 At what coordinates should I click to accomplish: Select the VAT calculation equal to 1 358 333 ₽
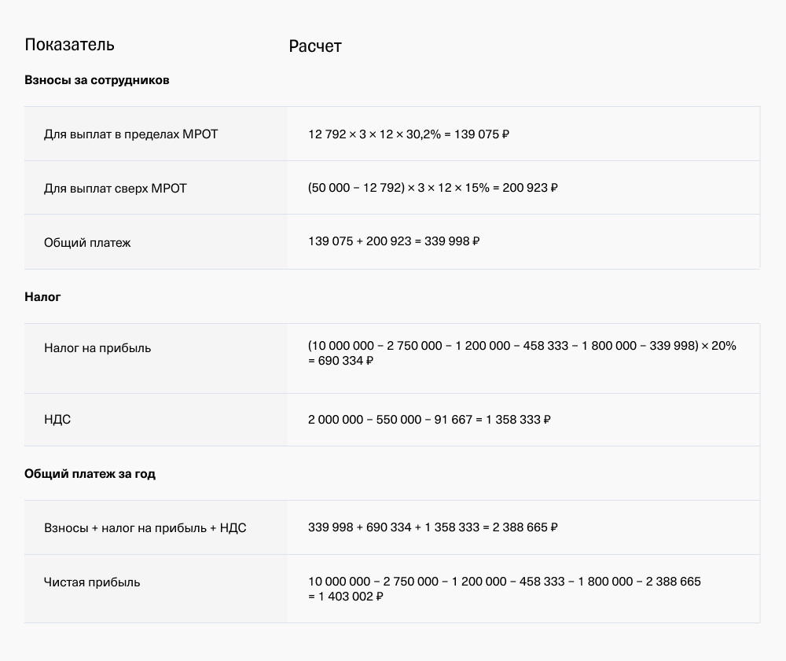pyautogui.click(x=429, y=420)
